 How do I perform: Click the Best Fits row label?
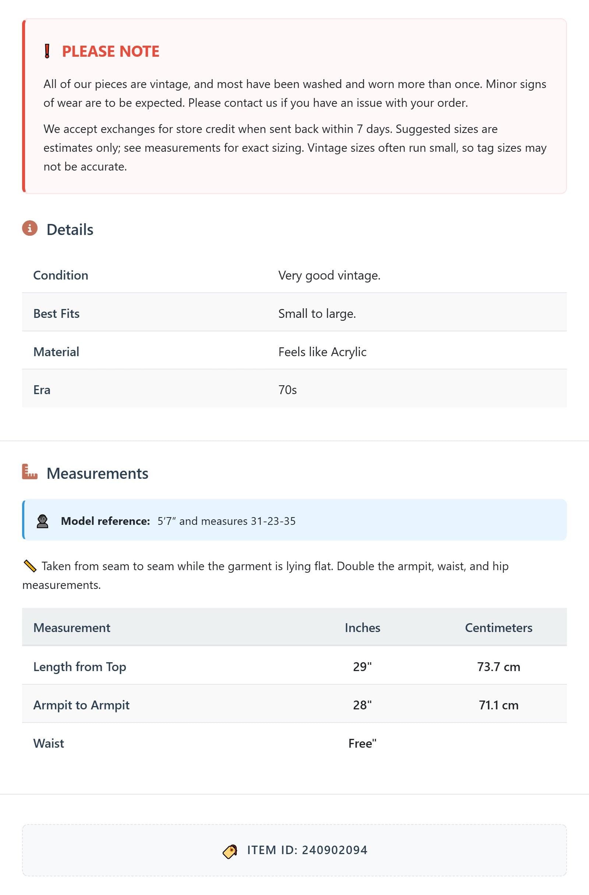(x=56, y=314)
